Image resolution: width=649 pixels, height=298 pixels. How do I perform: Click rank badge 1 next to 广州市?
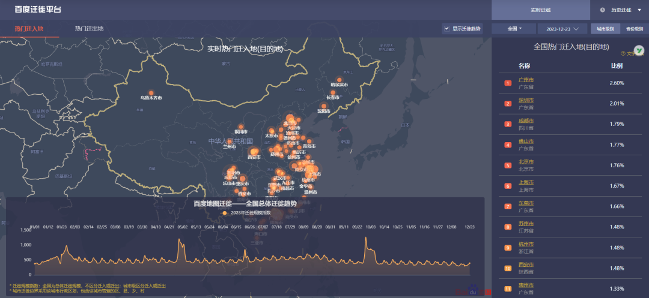coord(508,83)
